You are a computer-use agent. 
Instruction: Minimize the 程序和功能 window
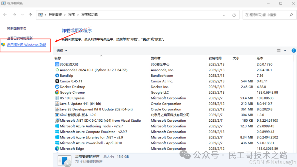click(268, 3)
